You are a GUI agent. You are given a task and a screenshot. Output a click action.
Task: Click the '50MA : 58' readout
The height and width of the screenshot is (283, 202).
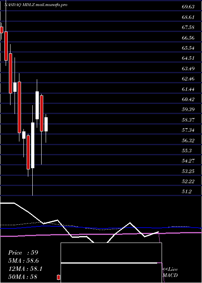tap(23, 277)
